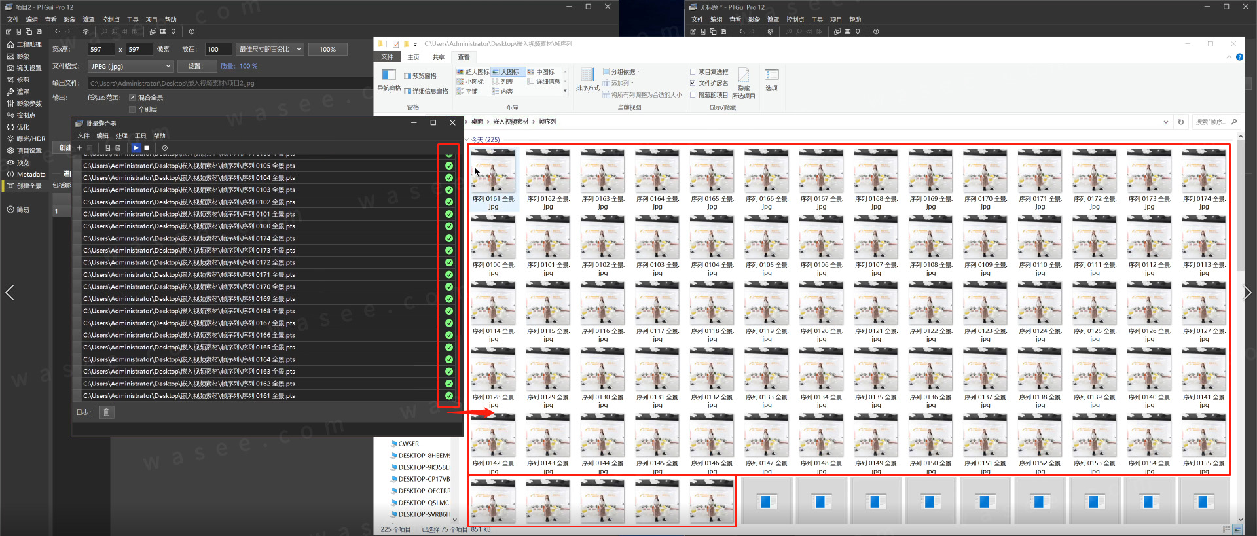
Task: Click the settings gear in the 无标题 PTGui toolbar
Action: point(771,31)
